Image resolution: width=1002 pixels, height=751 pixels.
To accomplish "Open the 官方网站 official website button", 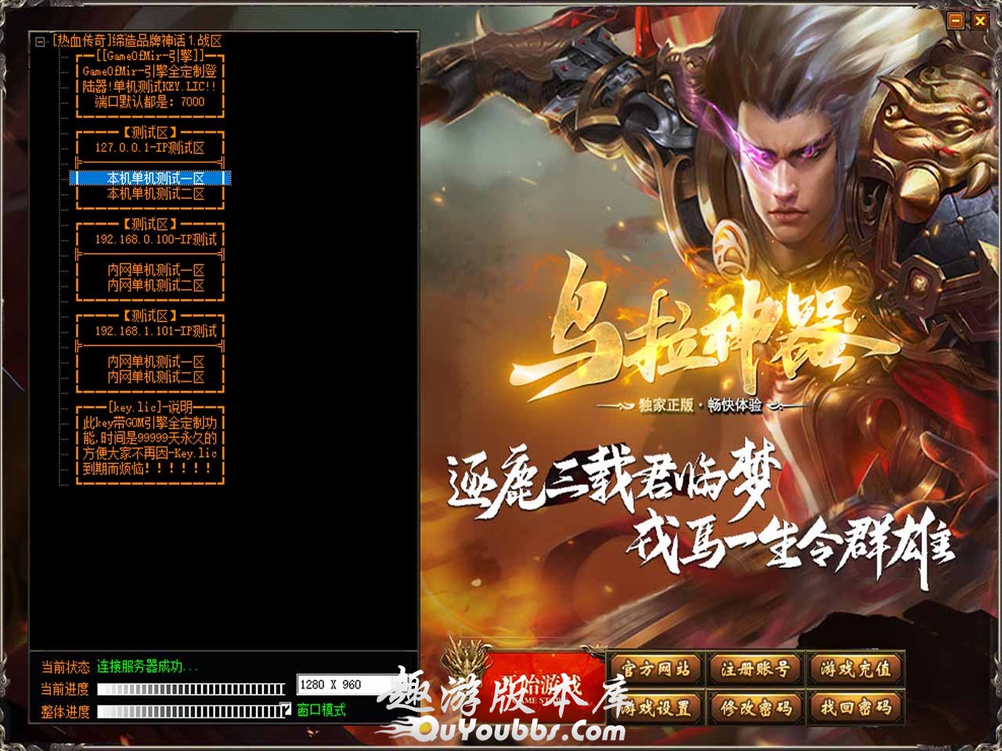I will [656, 669].
